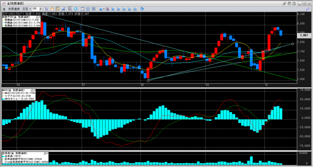Select the trend line's upper-right circle handle
Screen dimensions: 313x167
293,44
